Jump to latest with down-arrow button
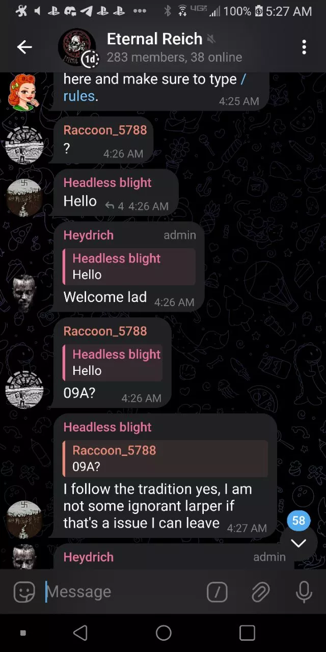 [x=298, y=543]
